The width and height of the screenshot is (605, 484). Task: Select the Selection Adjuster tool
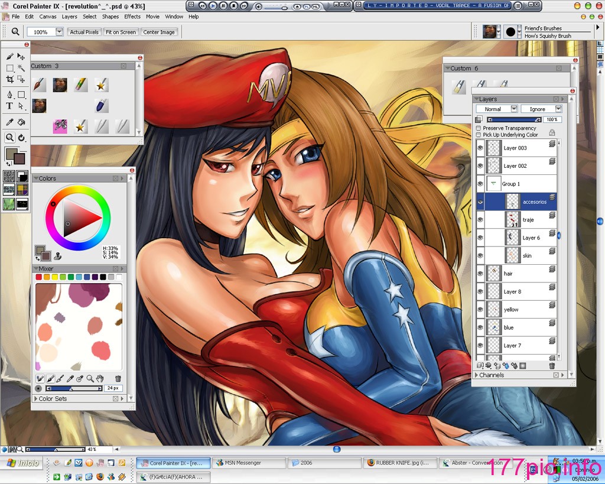(21, 80)
